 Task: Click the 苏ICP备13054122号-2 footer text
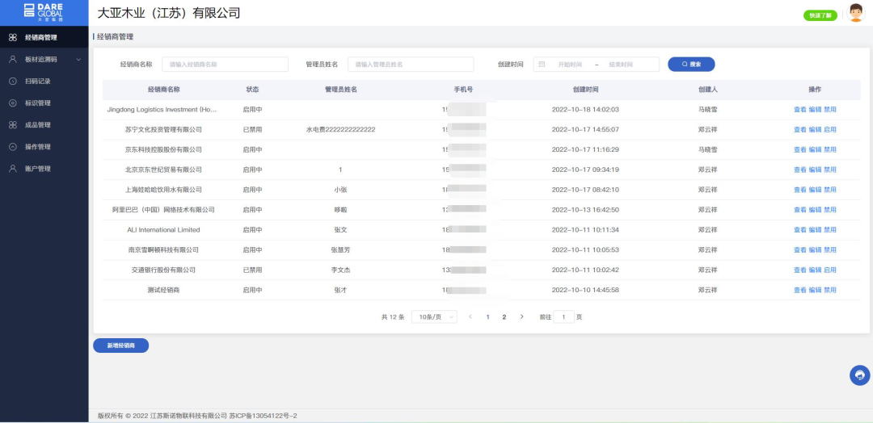(x=263, y=416)
